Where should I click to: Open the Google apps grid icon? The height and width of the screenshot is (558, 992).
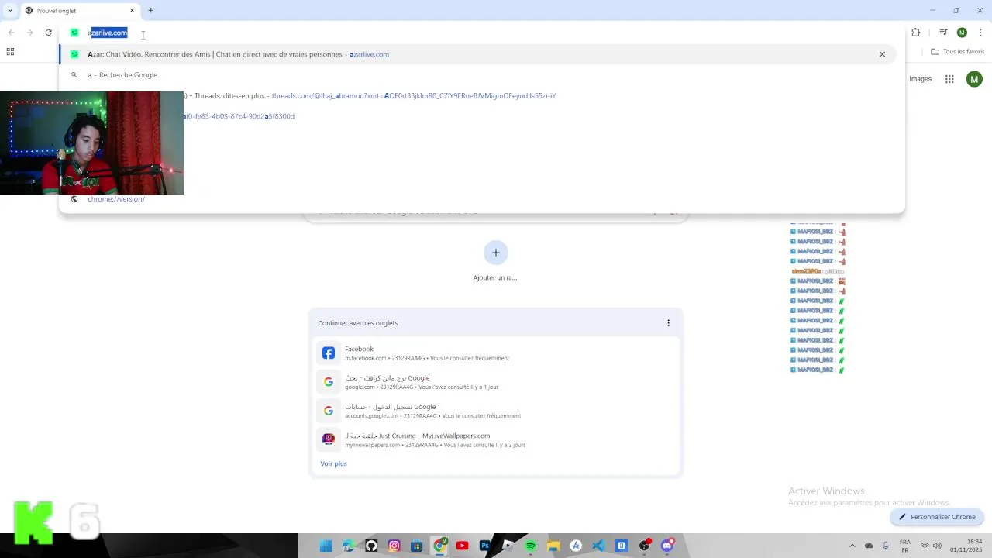[x=949, y=79]
